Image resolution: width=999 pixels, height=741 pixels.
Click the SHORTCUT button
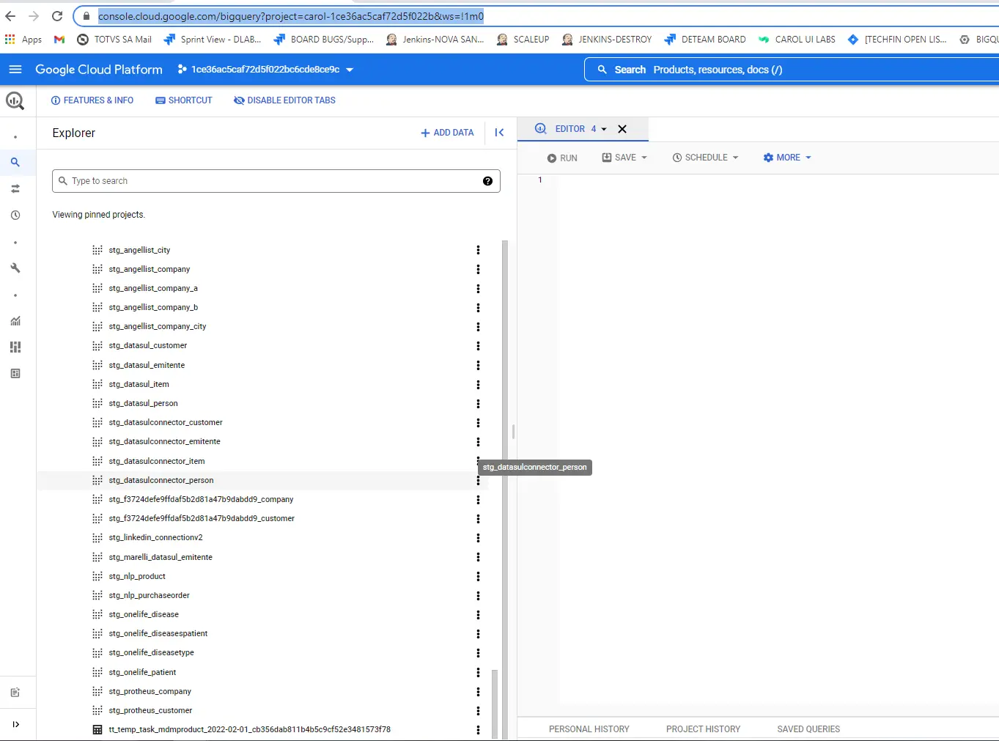click(x=184, y=100)
